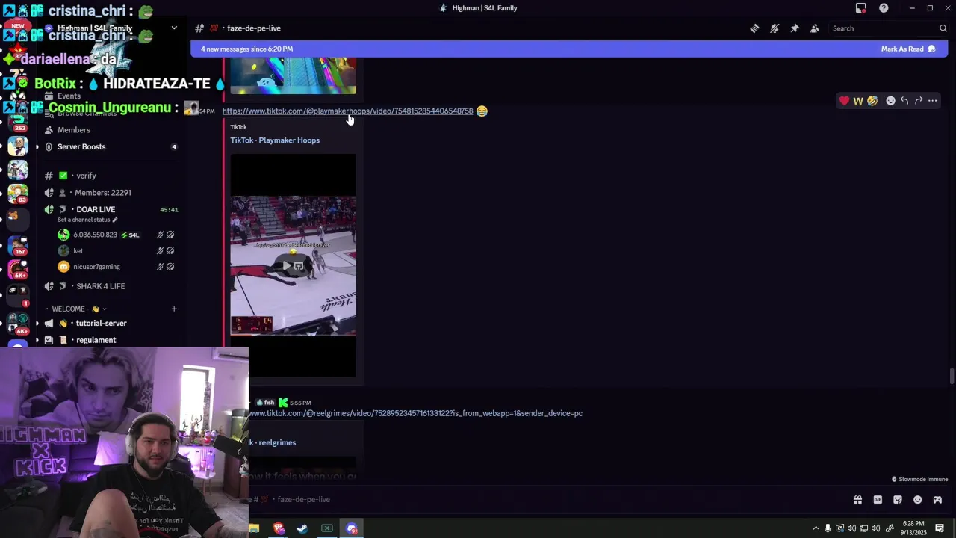Image resolution: width=956 pixels, height=538 pixels.
Task: Add a channel to WELCOME category plus
Action: point(174,309)
